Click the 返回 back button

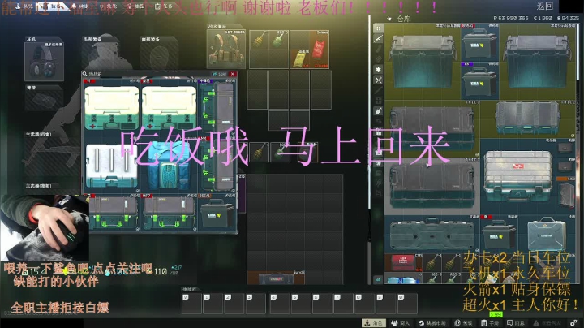click(544, 6)
